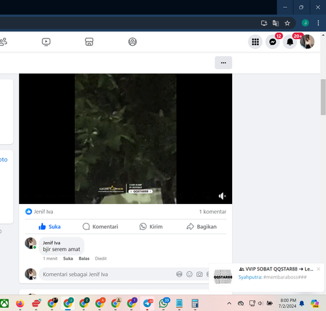Switch to Chrome profile T window

[132, 303]
